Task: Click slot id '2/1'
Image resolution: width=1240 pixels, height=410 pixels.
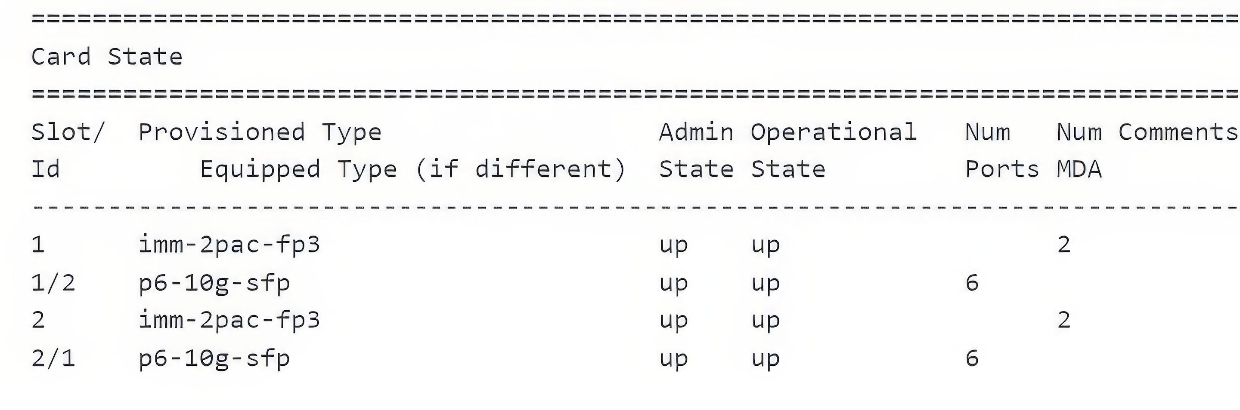Action: [x=53, y=358]
